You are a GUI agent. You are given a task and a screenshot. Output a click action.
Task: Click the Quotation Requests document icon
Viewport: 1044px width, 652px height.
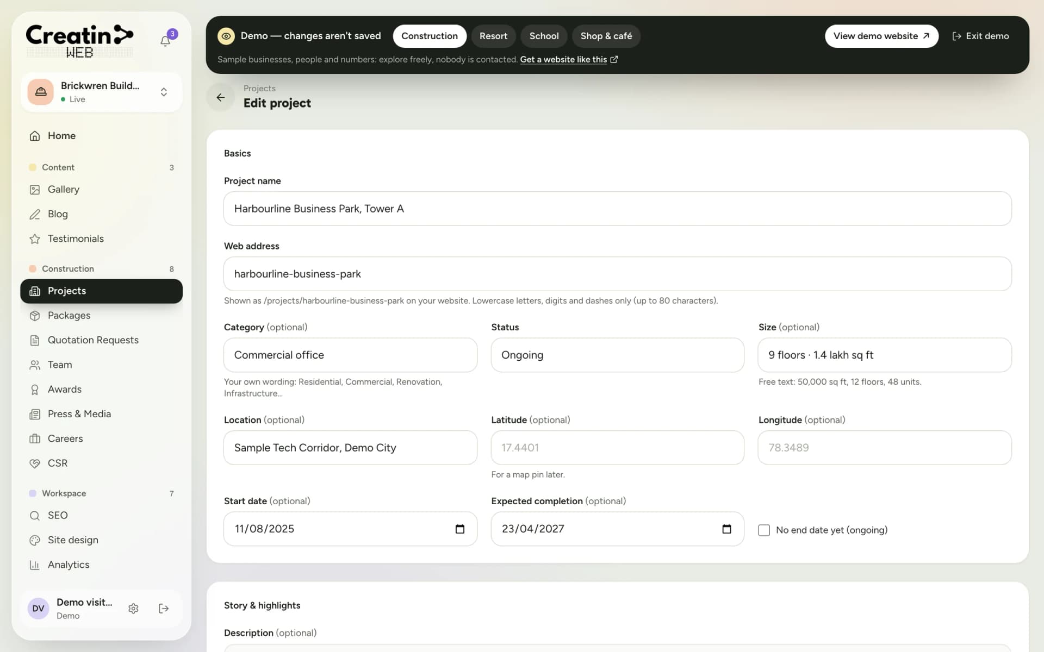[x=35, y=340]
